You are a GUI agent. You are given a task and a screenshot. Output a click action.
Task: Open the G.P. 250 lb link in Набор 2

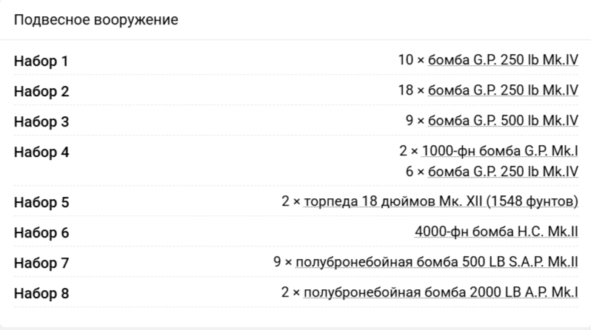click(498, 91)
